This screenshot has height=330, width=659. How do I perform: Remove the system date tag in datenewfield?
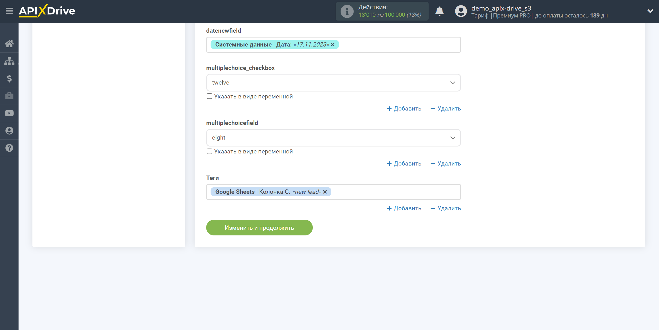coord(333,45)
